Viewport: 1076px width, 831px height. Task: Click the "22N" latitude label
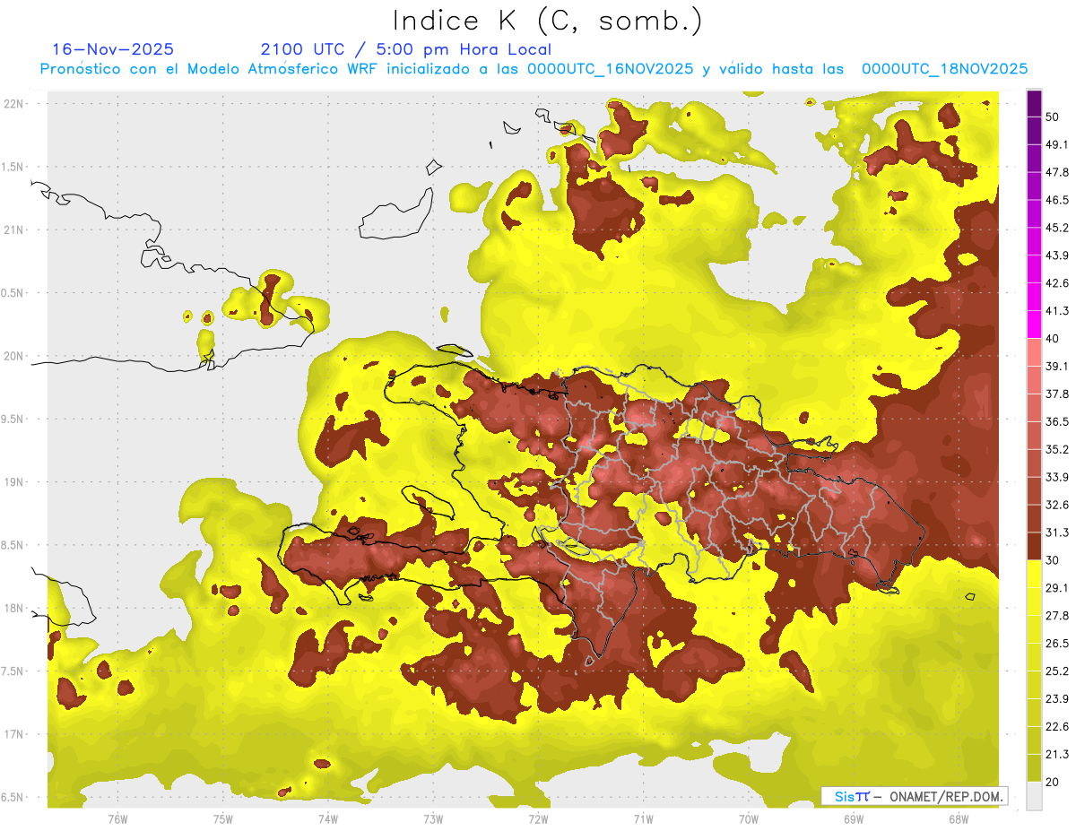tap(13, 103)
